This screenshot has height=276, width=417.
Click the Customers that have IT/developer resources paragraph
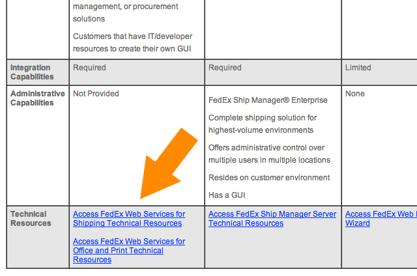pos(132,42)
